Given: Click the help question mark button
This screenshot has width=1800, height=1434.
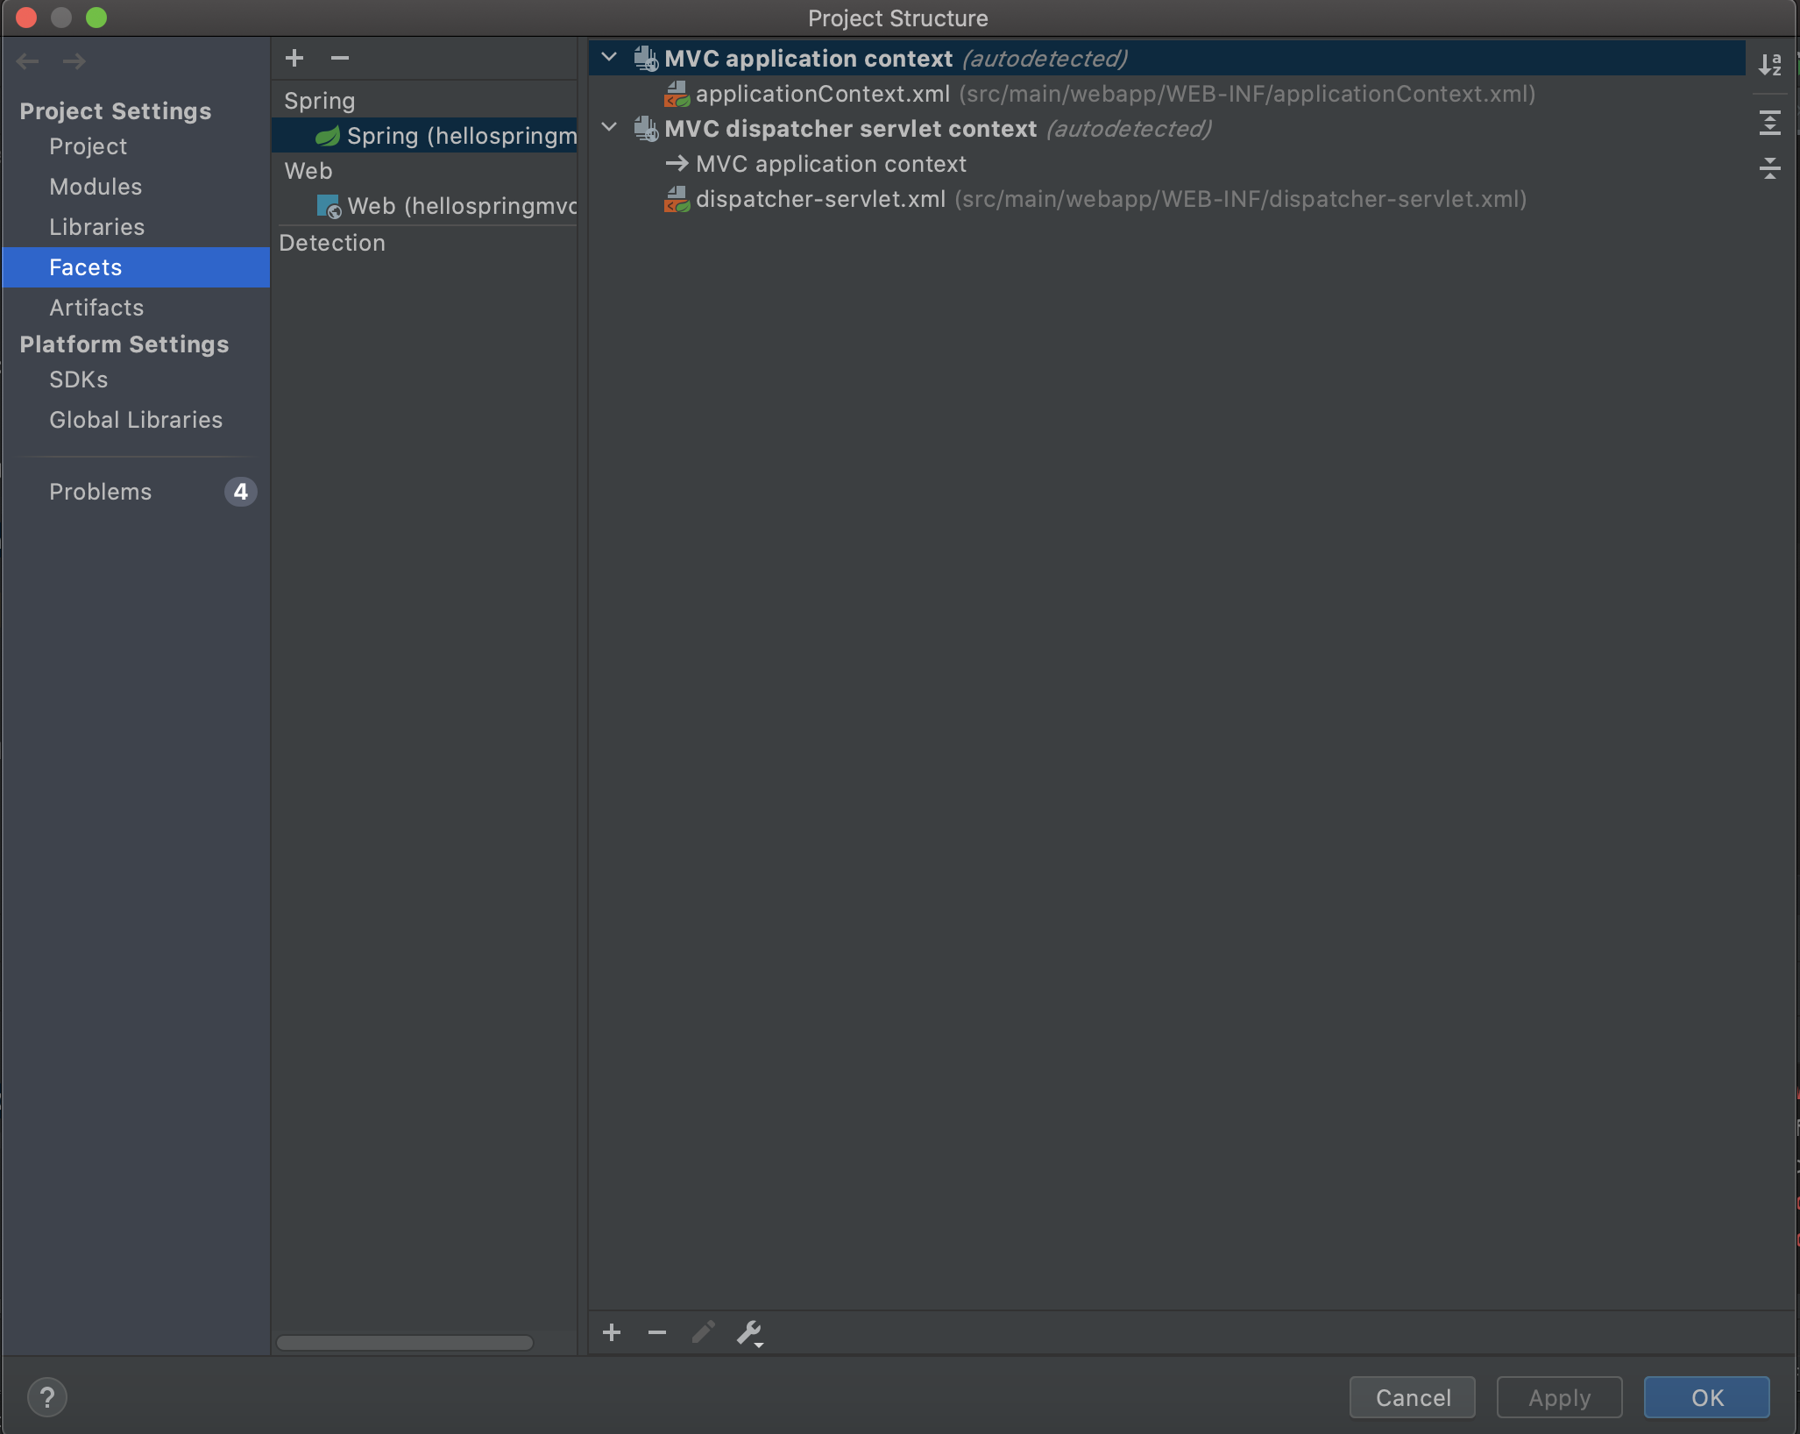Looking at the screenshot, I should point(47,1396).
